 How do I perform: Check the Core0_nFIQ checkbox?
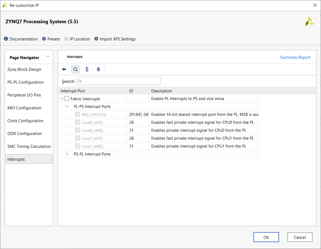(78, 122)
